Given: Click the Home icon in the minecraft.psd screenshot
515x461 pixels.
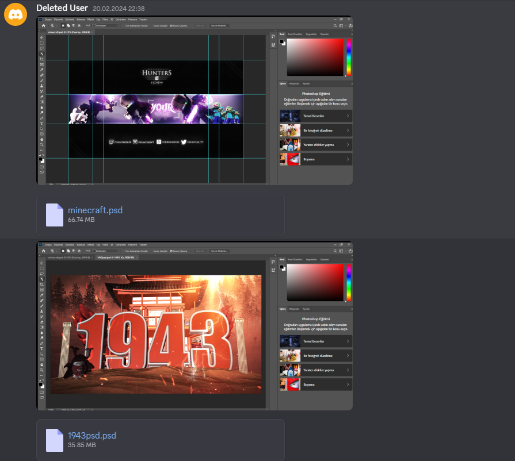Looking at the screenshot, I should click(x=43, y=26).
